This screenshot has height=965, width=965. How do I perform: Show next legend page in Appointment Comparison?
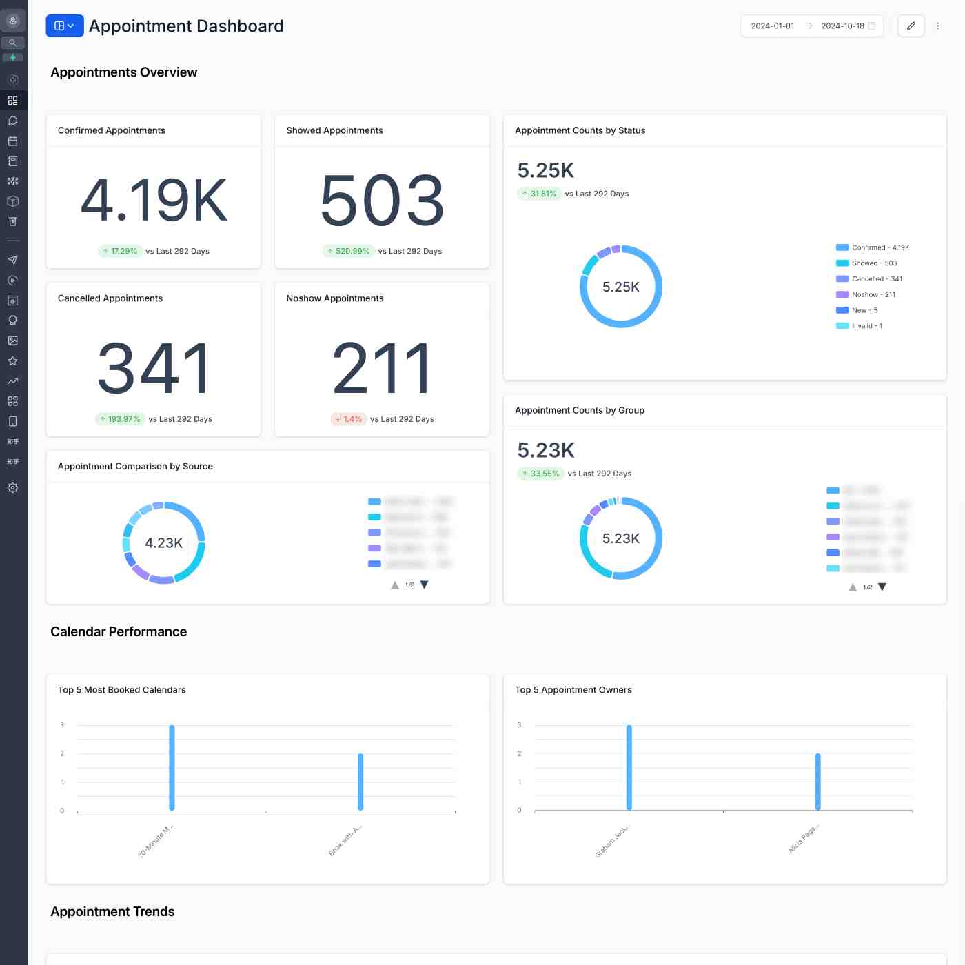423,584
